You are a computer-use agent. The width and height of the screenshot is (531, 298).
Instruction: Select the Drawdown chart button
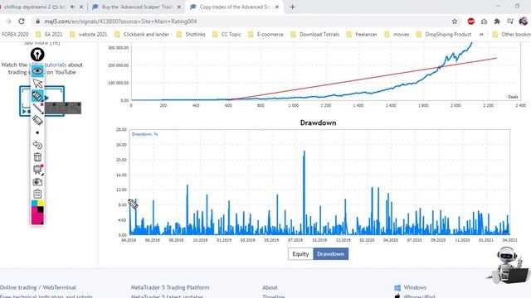[x=330, y=254]
